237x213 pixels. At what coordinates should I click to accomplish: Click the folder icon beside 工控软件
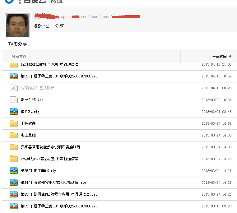coord(14,123)
